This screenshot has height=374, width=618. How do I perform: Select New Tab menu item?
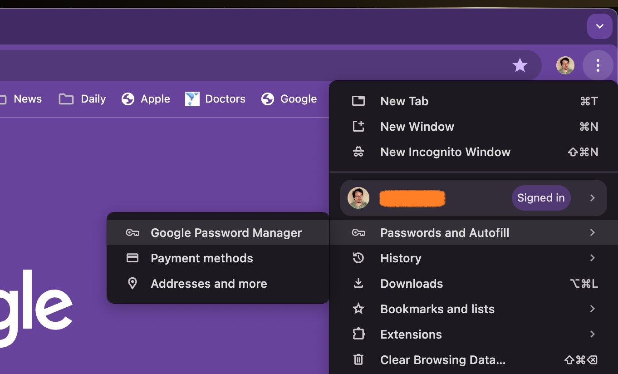(474, 101)
